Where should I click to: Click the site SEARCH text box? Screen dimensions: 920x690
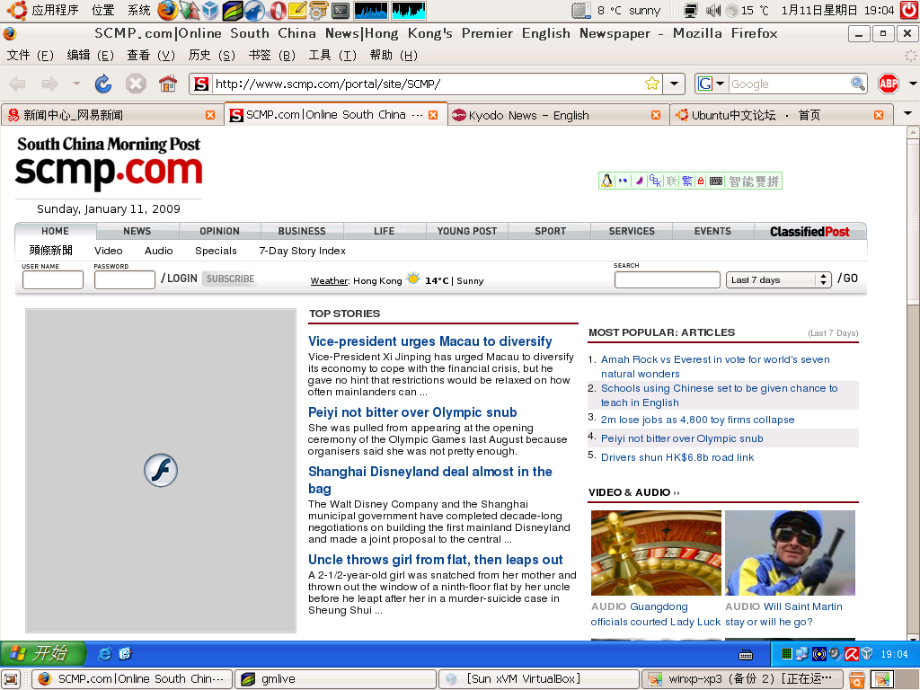point(668,280)
